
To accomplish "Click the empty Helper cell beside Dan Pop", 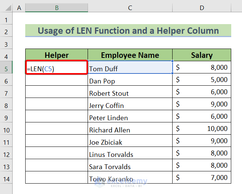I will pos(56,80).
